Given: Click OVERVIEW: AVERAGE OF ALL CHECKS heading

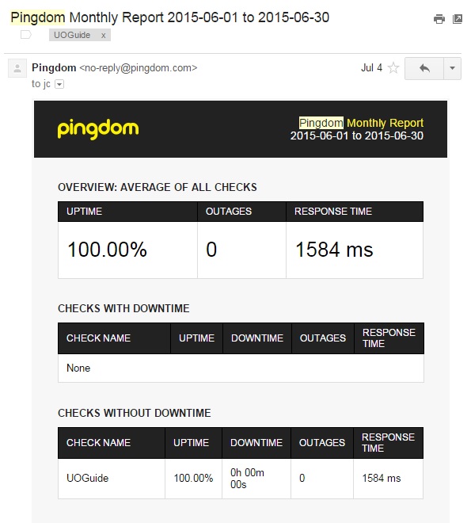Looking at the screenshot, I should [x=158, y=187].
